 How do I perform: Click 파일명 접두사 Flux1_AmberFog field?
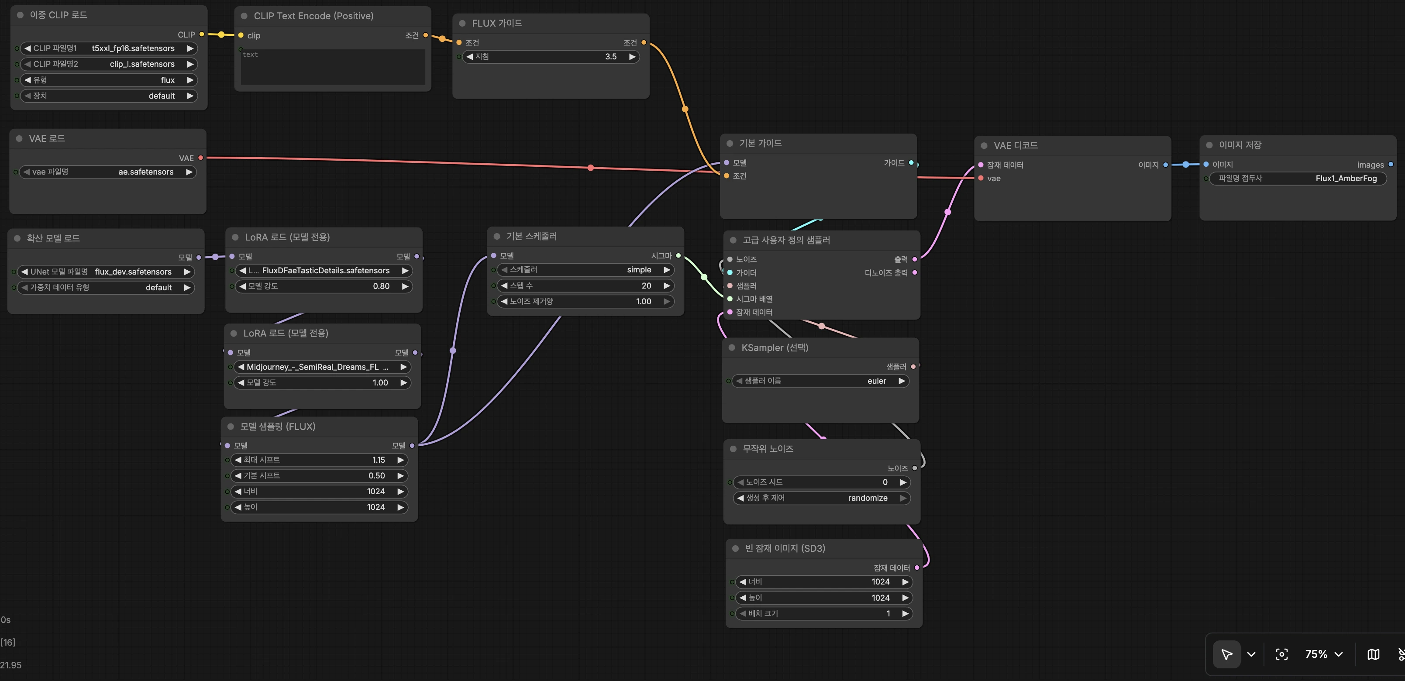point(1298,178)
